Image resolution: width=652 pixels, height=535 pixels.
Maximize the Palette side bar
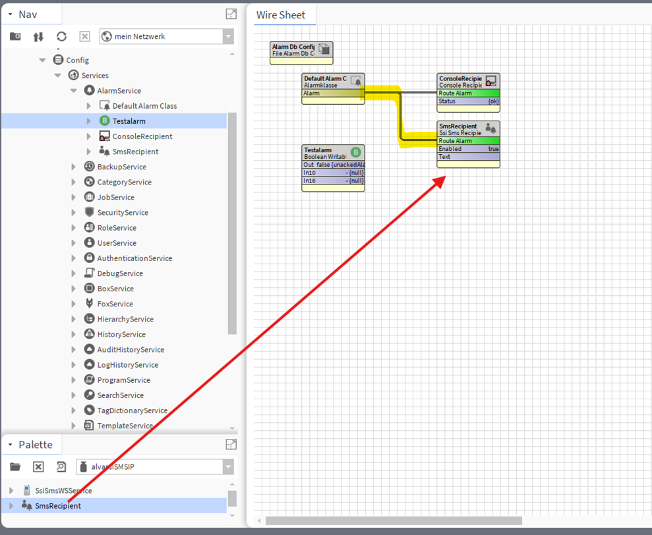tap(231, 444)
